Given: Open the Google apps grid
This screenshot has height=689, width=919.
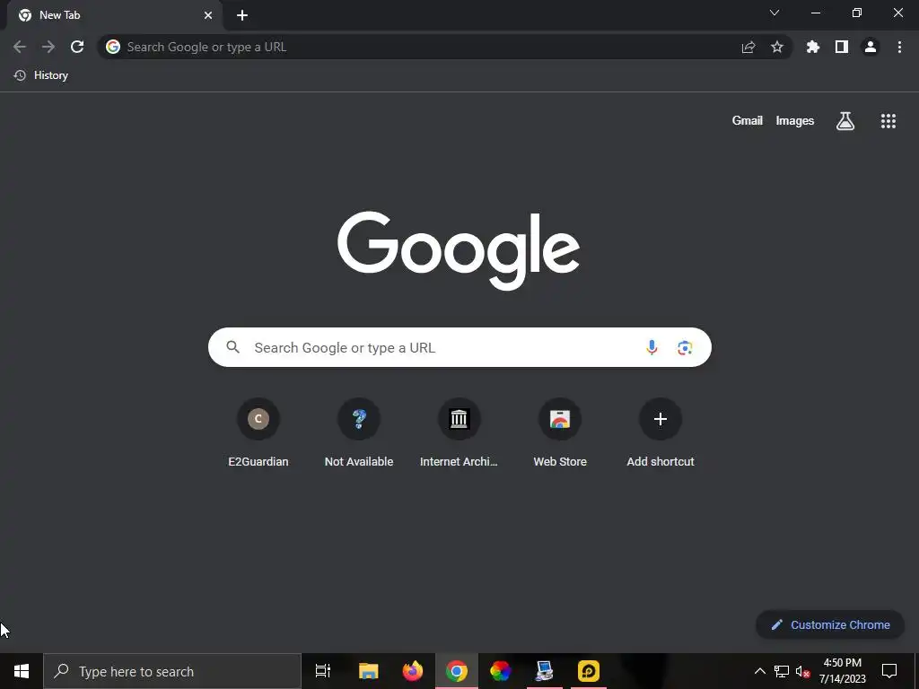Looking at the screenshot, I should 888,121.
